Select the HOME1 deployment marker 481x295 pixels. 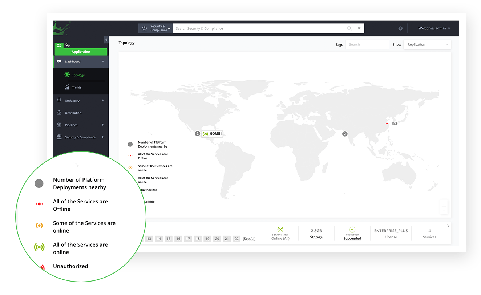(x=212, y=134)
